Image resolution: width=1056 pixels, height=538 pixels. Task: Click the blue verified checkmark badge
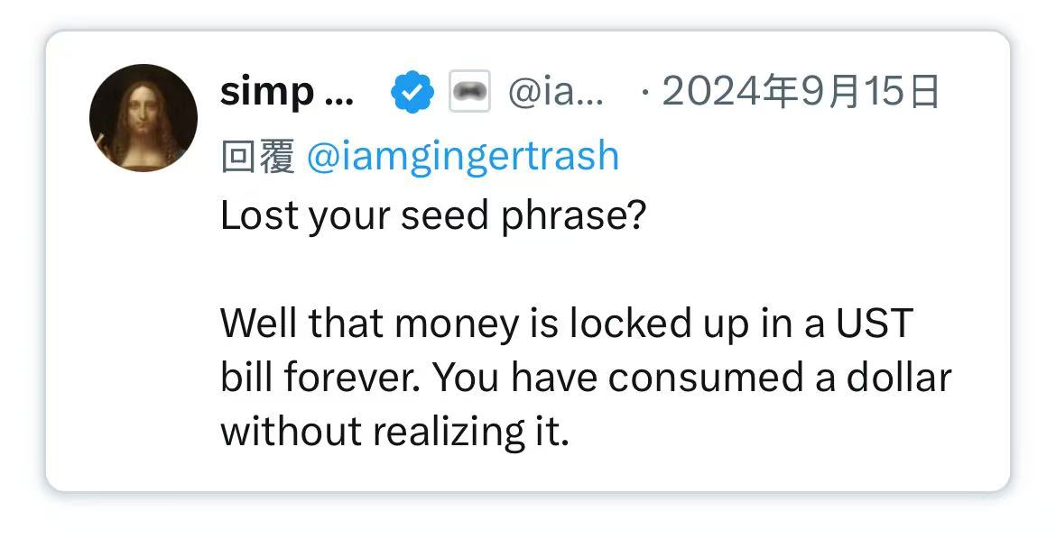411,90
